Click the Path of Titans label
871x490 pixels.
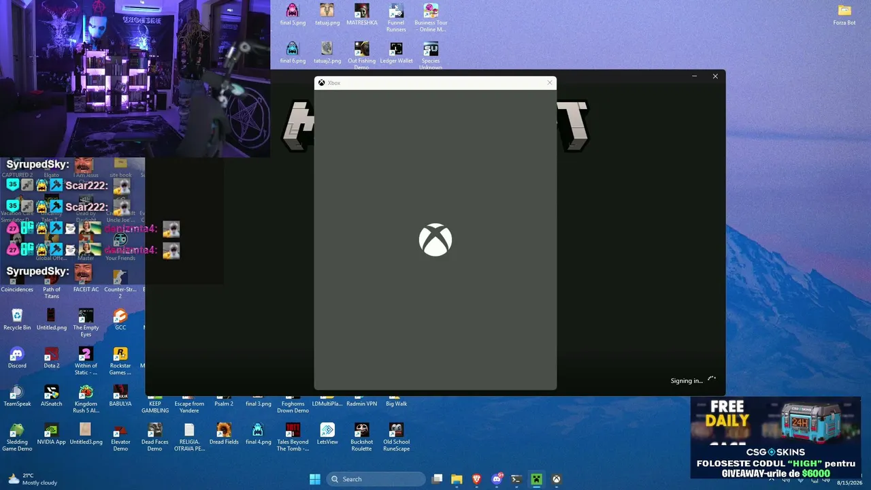[x=52, y=293]
